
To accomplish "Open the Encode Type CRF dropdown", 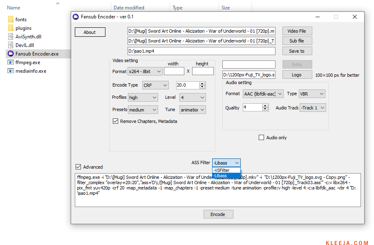I will pyautogui.click(x=155, y=85).
